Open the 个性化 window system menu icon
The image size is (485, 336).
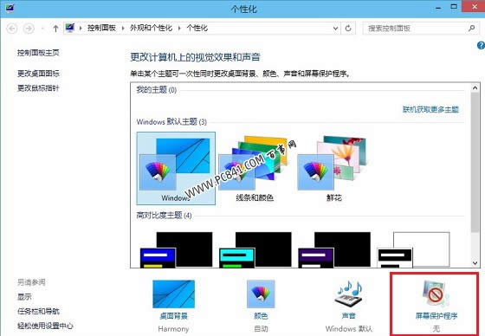(x=10, y=9)
